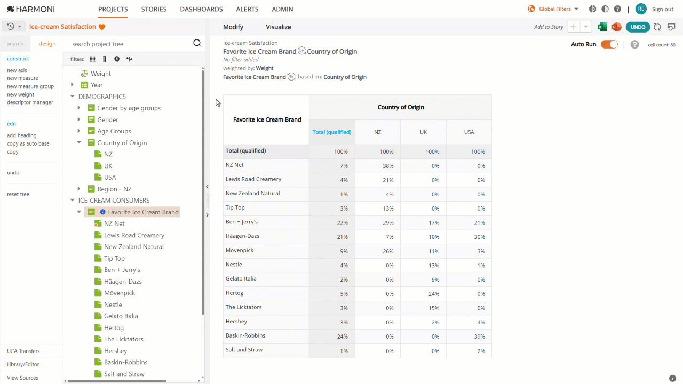Expand the Region - NZ node
Screen dimensions: 683x384
click(79, 189)
